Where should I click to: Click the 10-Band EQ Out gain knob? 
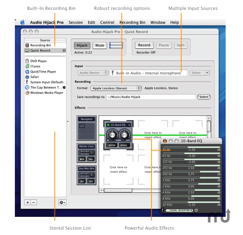(x=124, y=135)
